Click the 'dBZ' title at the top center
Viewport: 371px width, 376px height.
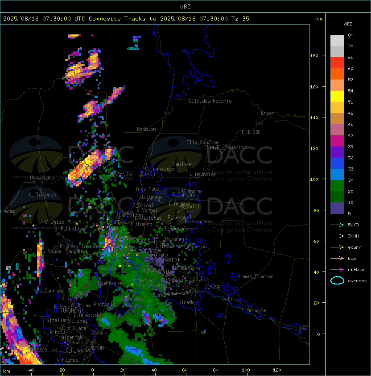tap(185, 7)
